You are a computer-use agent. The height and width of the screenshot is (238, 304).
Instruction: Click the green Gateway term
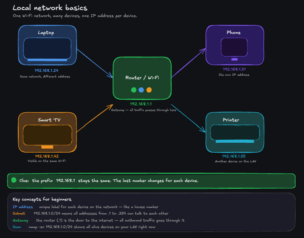coord(20,220)
